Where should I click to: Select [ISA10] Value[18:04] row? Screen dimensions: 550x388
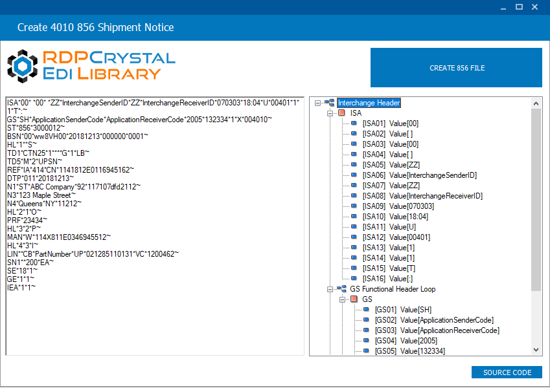click(x=395, y=217)
